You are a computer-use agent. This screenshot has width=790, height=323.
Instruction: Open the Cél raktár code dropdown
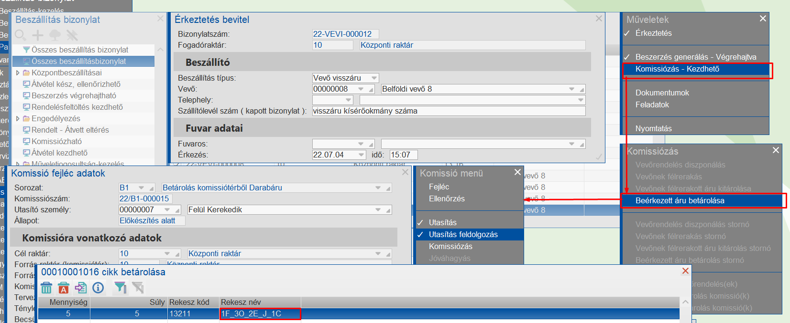(x=167, y=253)
